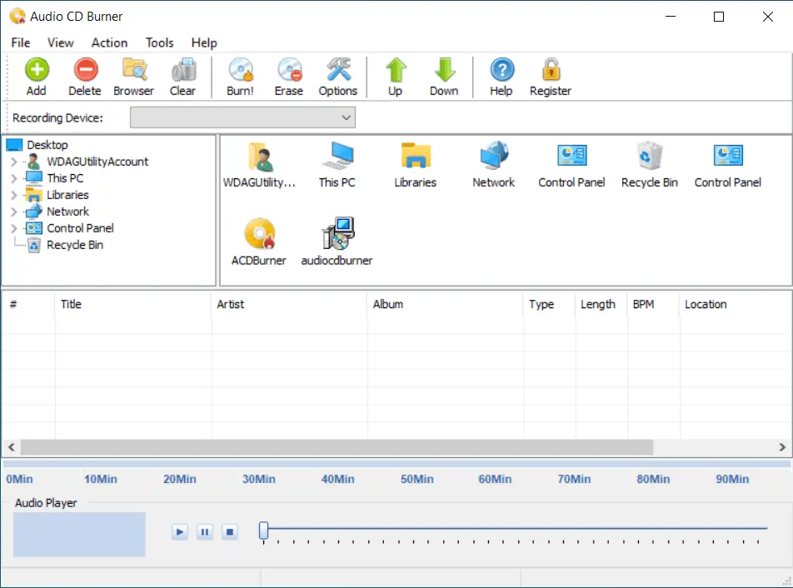The height and width of the screenshot is (588, 793).
Task: Start burning with the Burn! icon
Action: (x=240, y=71)
